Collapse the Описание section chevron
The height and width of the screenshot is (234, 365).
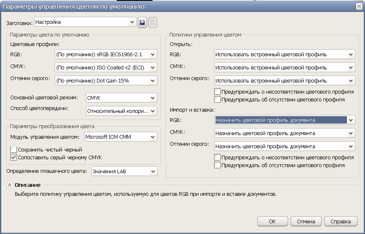point(9,185)
